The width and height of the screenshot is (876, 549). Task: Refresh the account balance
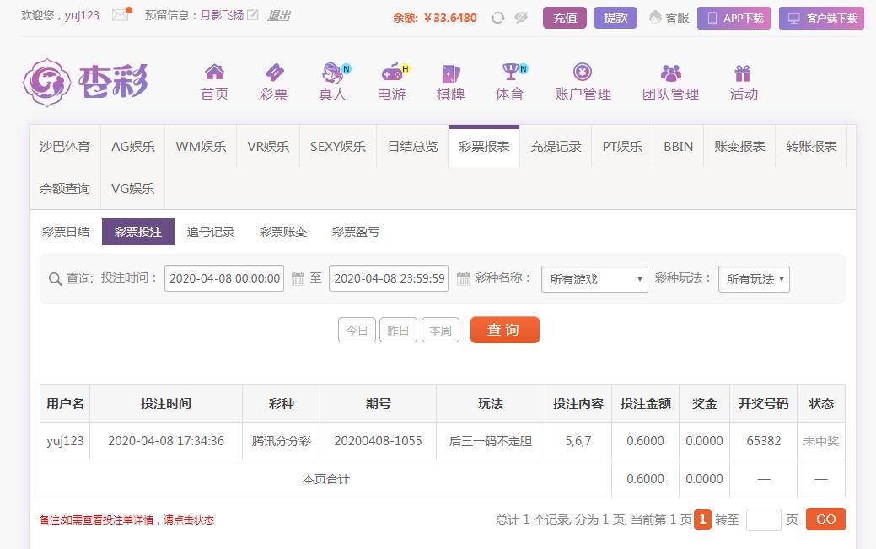[x=497, y=18]
